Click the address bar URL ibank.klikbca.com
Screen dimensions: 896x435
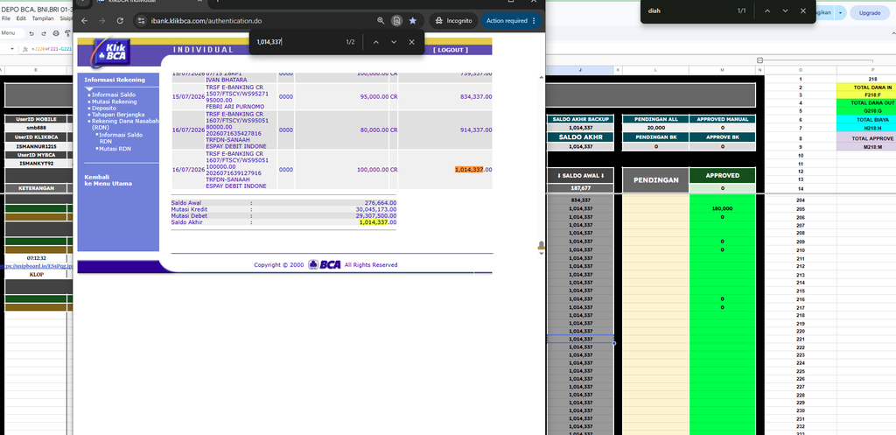click(206, 21)
